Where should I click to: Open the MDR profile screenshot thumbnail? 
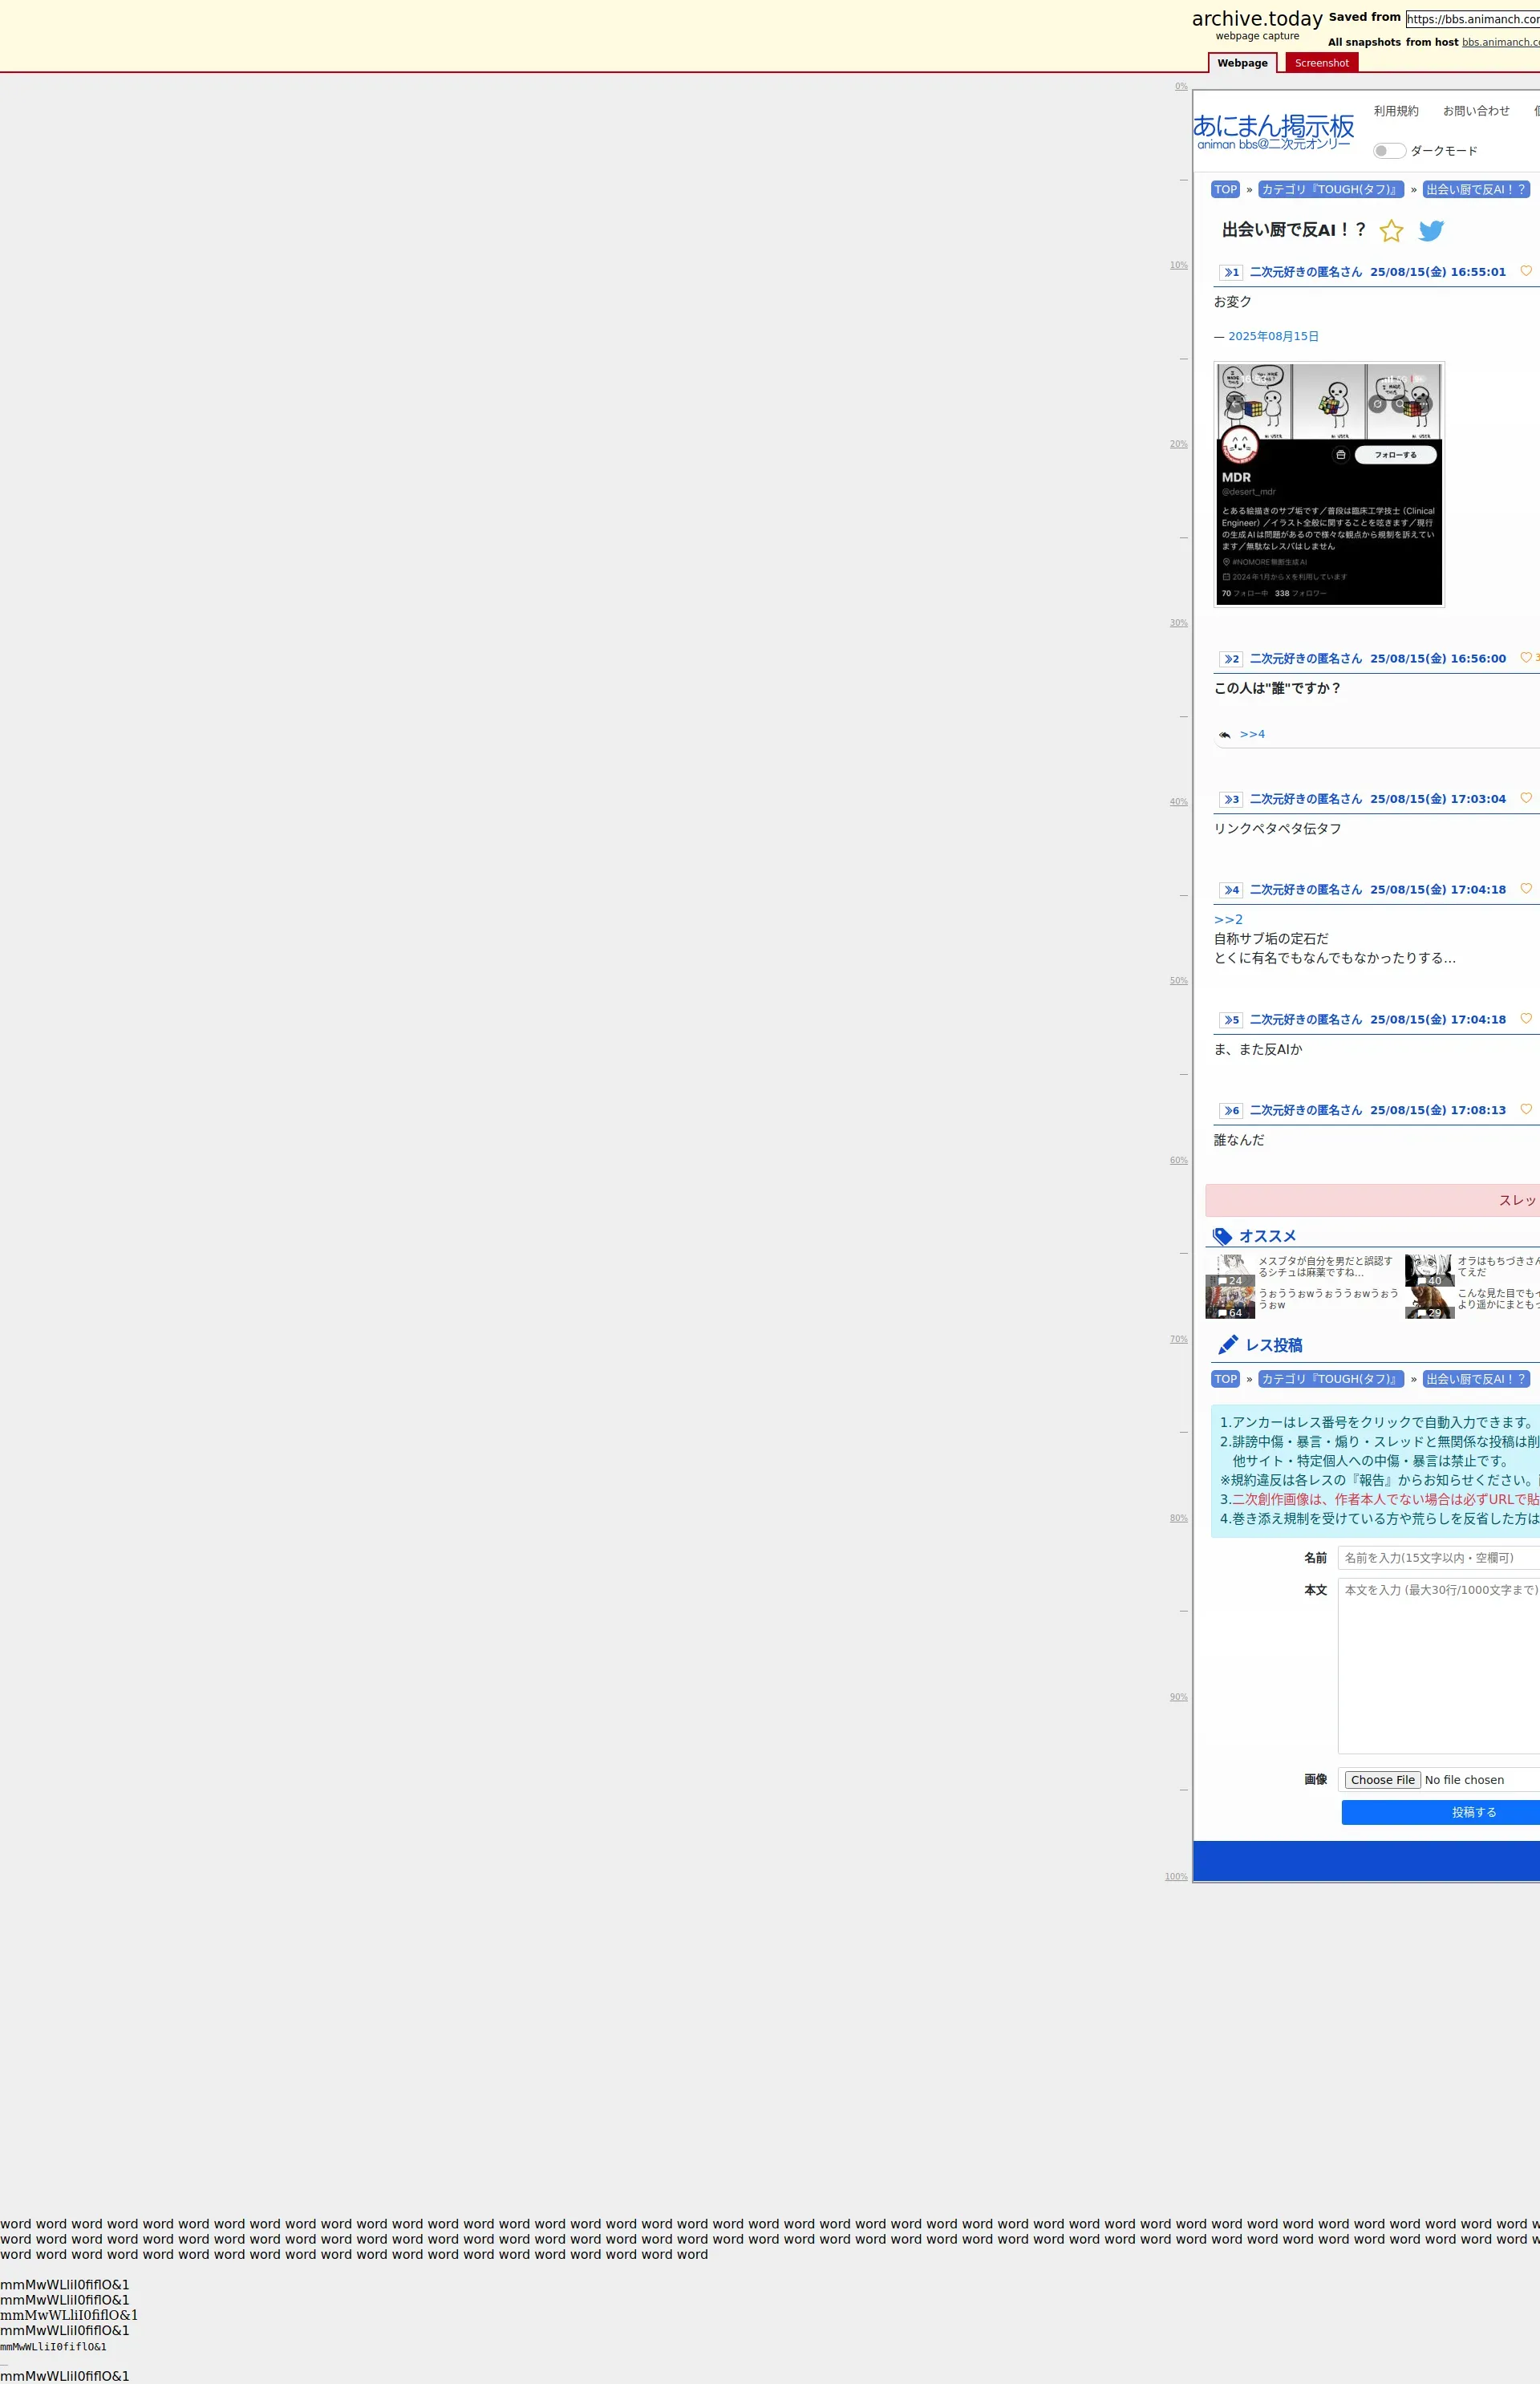(1328, 484)
